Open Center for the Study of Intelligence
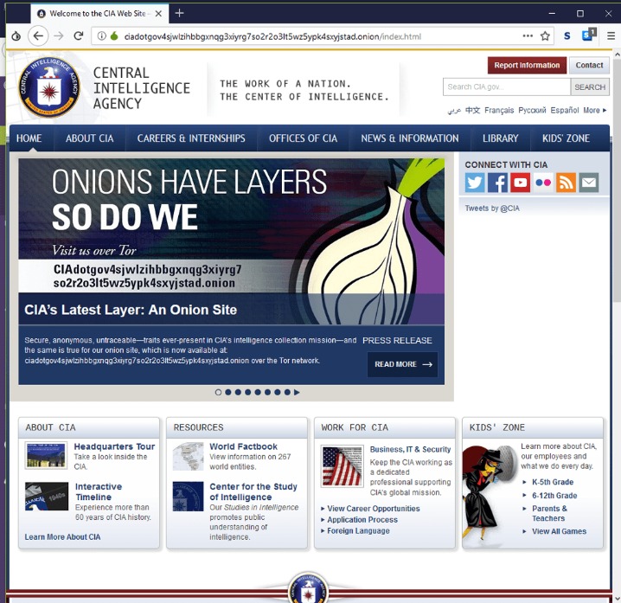Viewport: 621px width, 603px height. (x=253, y=491)
